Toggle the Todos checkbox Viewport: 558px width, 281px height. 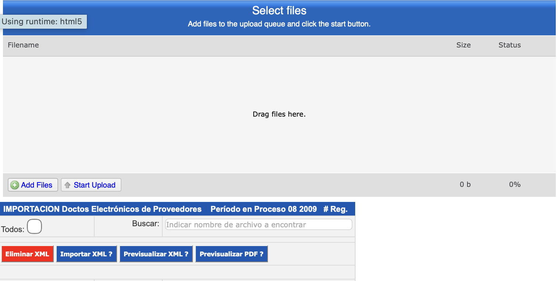(x=34, y=226)
